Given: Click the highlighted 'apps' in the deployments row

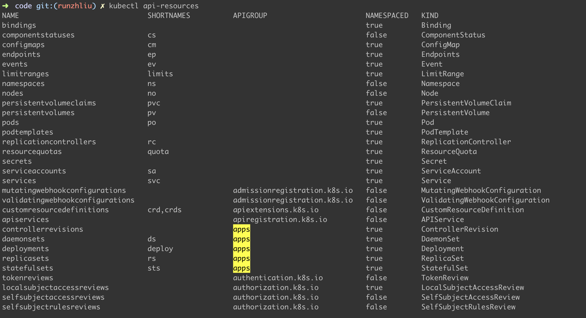Looking at the screenshot, I should [241, 249].
